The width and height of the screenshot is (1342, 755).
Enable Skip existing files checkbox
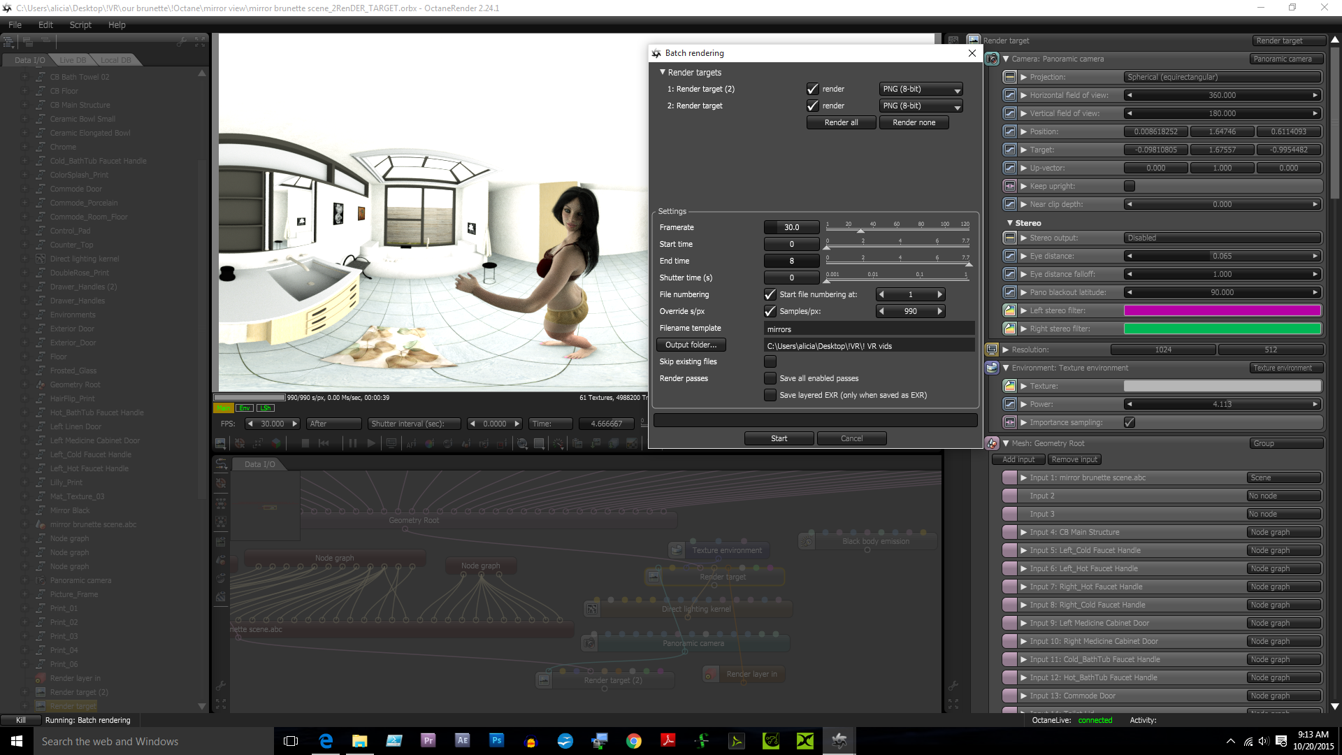[x=770, y=361]
